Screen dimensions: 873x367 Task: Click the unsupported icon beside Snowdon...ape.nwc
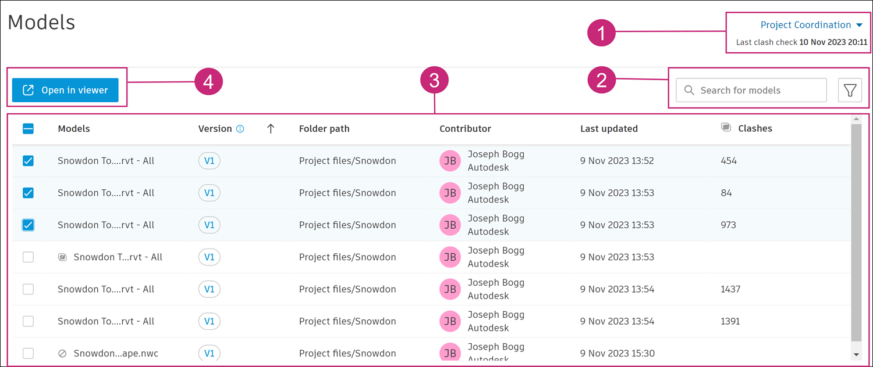coord(62,353)
